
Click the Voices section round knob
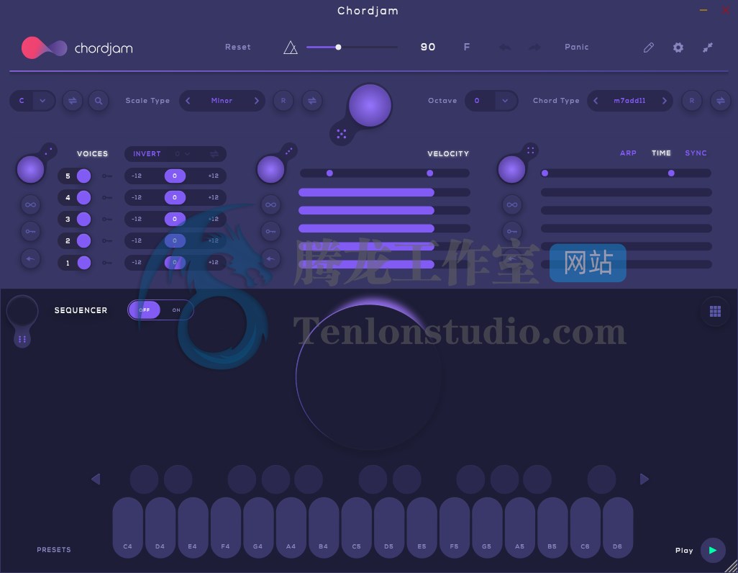coord(31,169)
